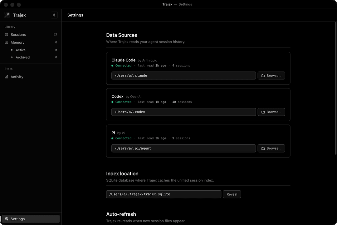Click 'last read 2h ago' text
This screenshot has height=225, width=337.
pos(152,138)
